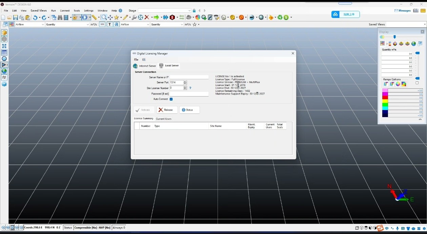This screenshot has width=427, height=234.
Task: Click the red color swatch in legend
Action: [x=385, y=98]
